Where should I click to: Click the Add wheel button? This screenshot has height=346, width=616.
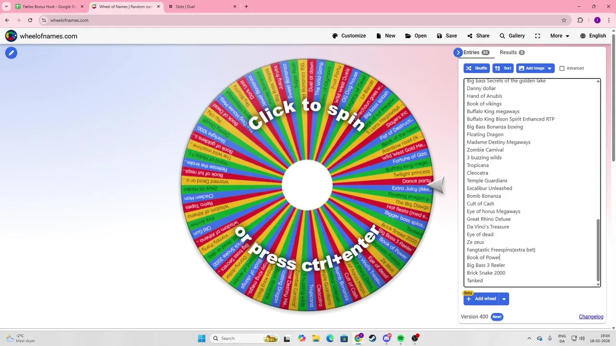(x=481, y=299)
